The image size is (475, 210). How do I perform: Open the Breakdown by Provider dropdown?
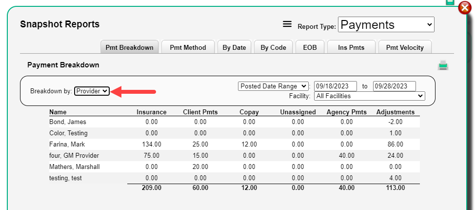click(x=92, y=91)
